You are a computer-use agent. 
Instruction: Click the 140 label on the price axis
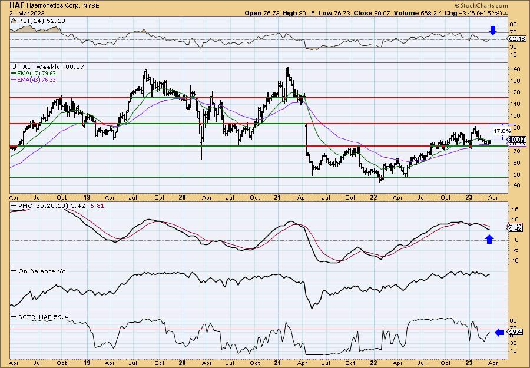coord(515,69)
